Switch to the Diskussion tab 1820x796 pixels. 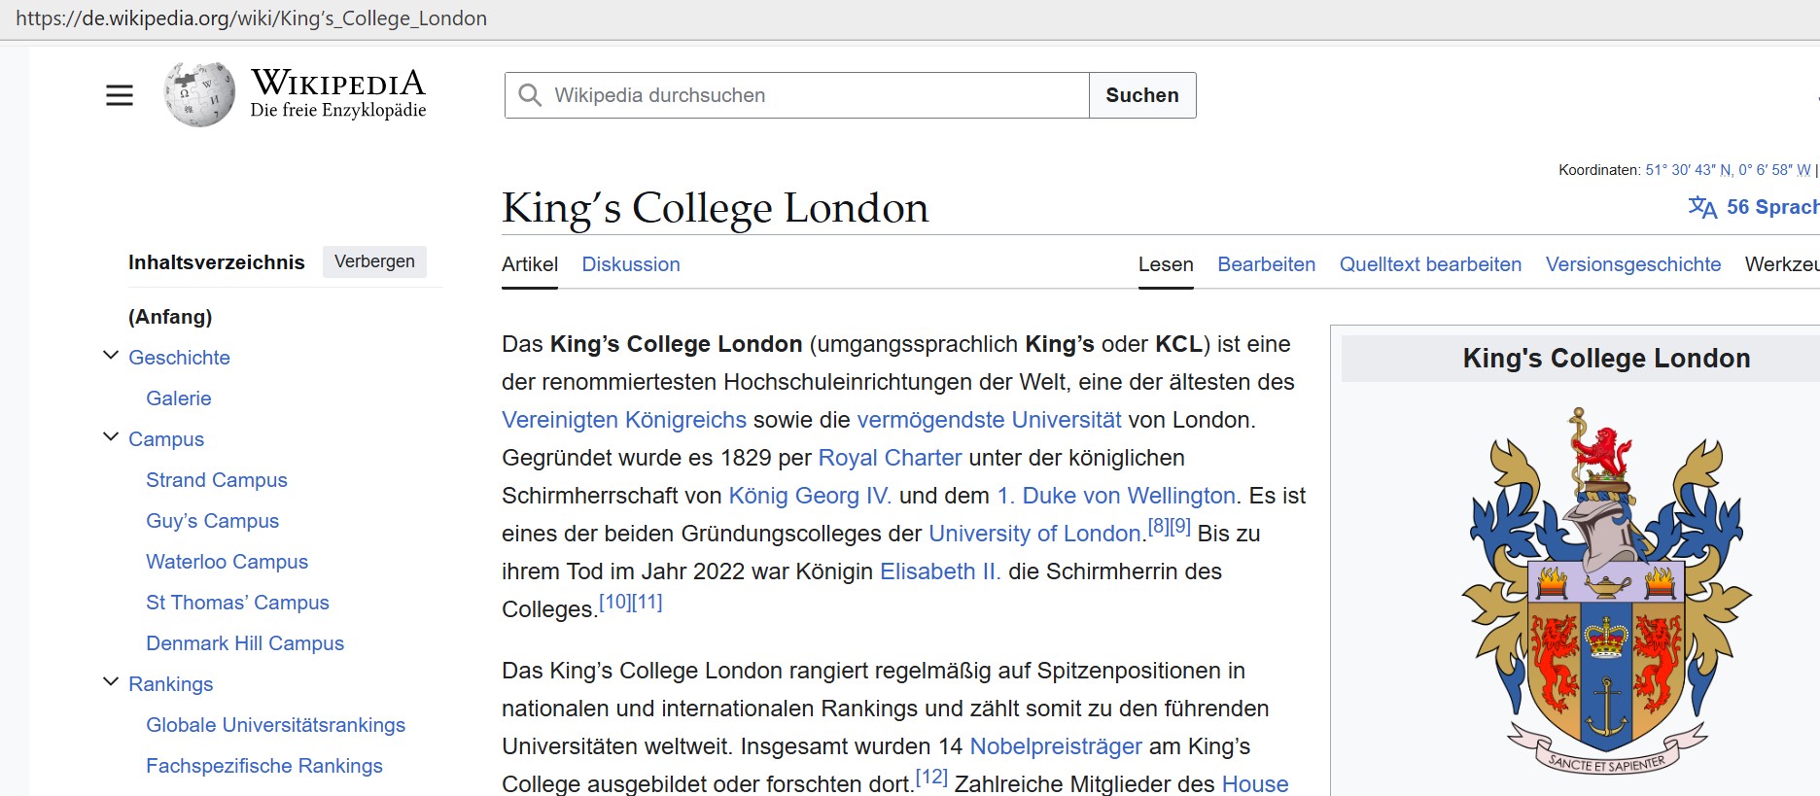[x=631, y=264]
